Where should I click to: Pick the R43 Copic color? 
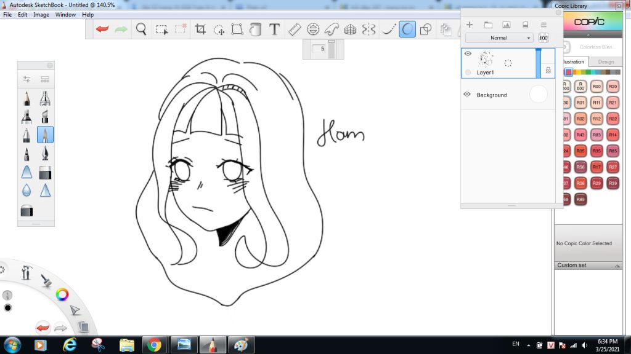[580, 135]
